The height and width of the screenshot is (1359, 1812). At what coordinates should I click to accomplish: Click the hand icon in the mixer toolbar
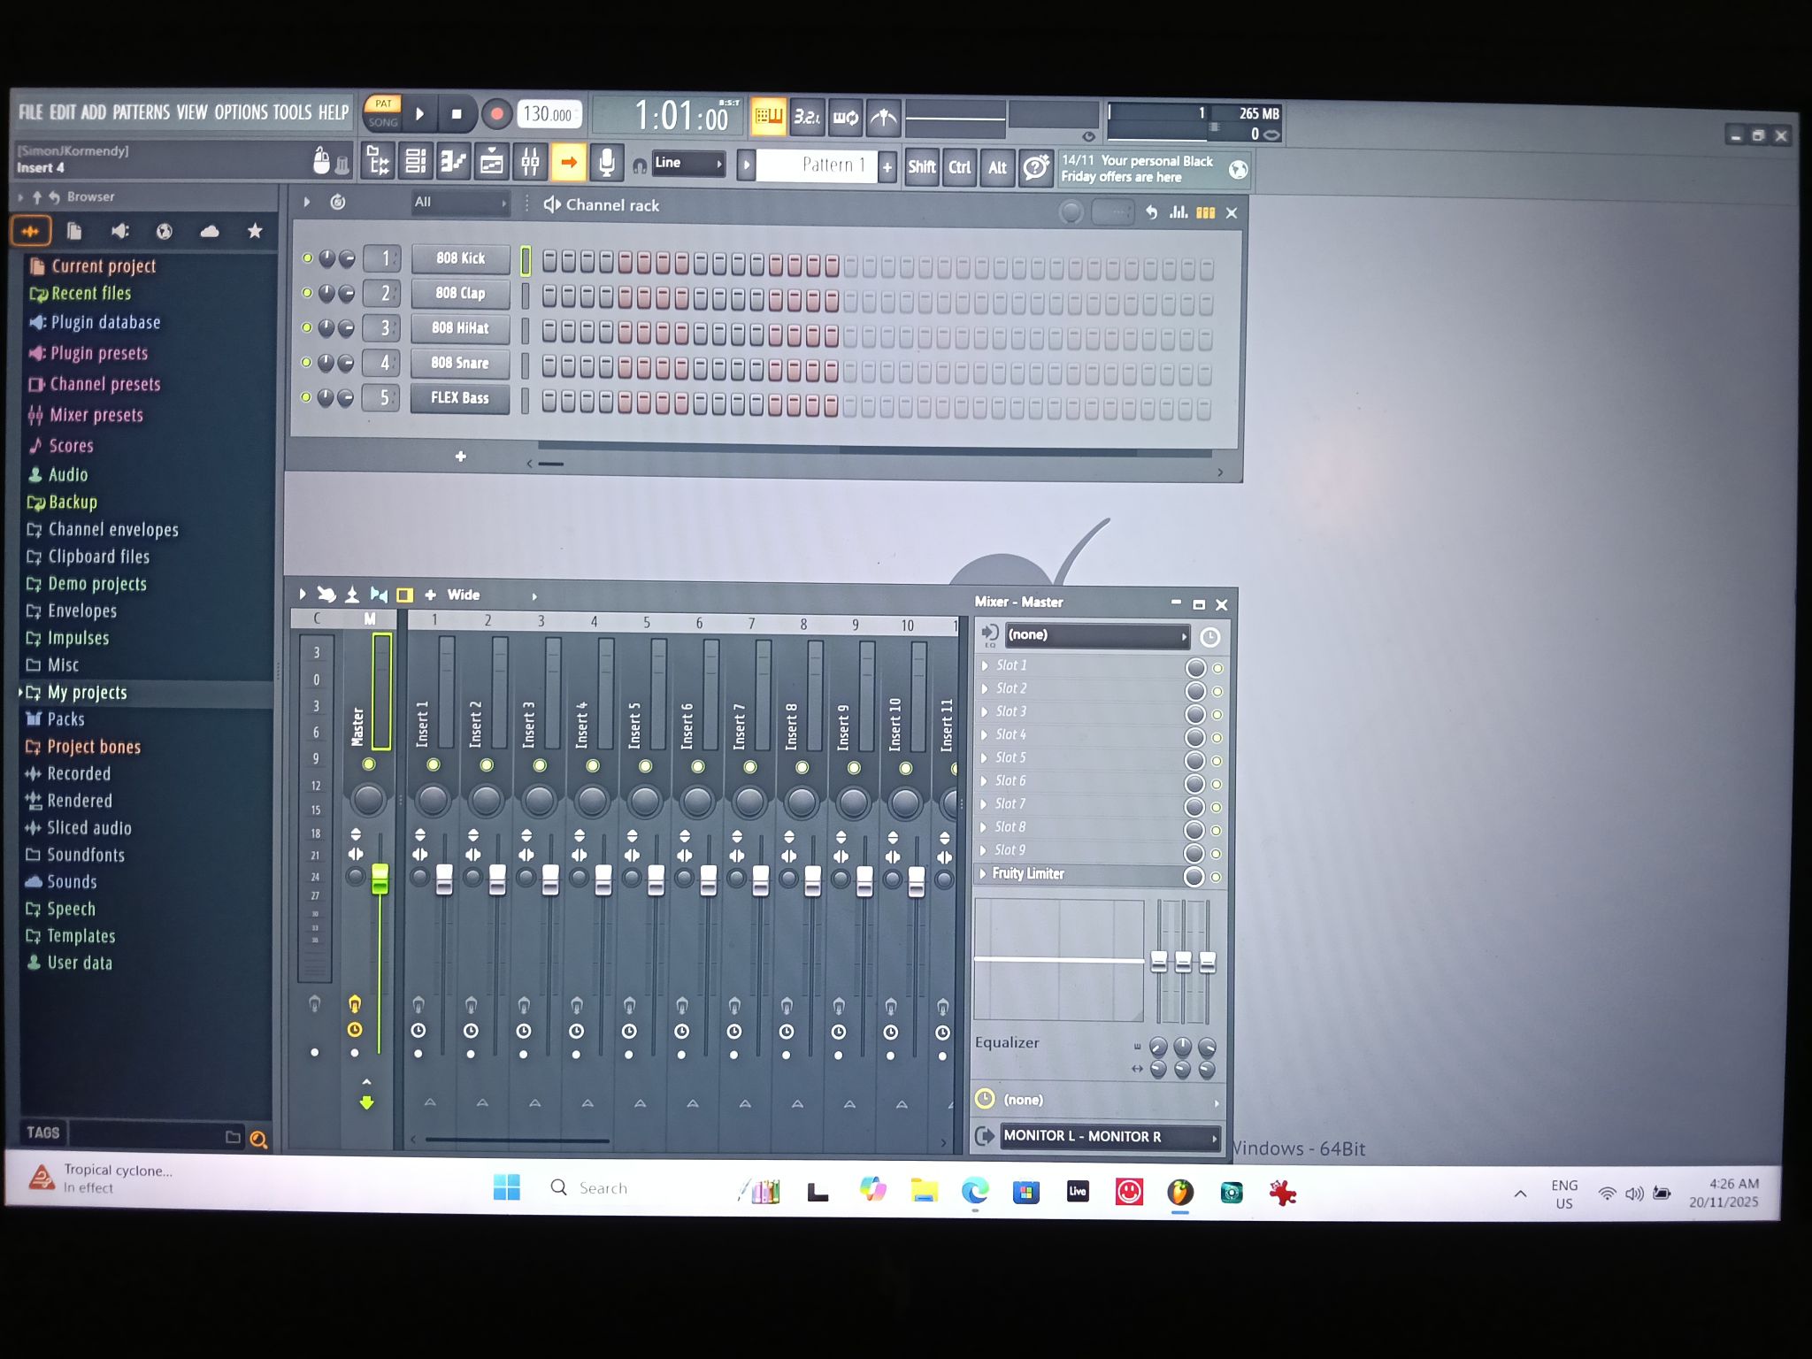point(326,595)
